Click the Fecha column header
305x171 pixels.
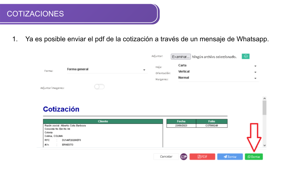point(181,121)
